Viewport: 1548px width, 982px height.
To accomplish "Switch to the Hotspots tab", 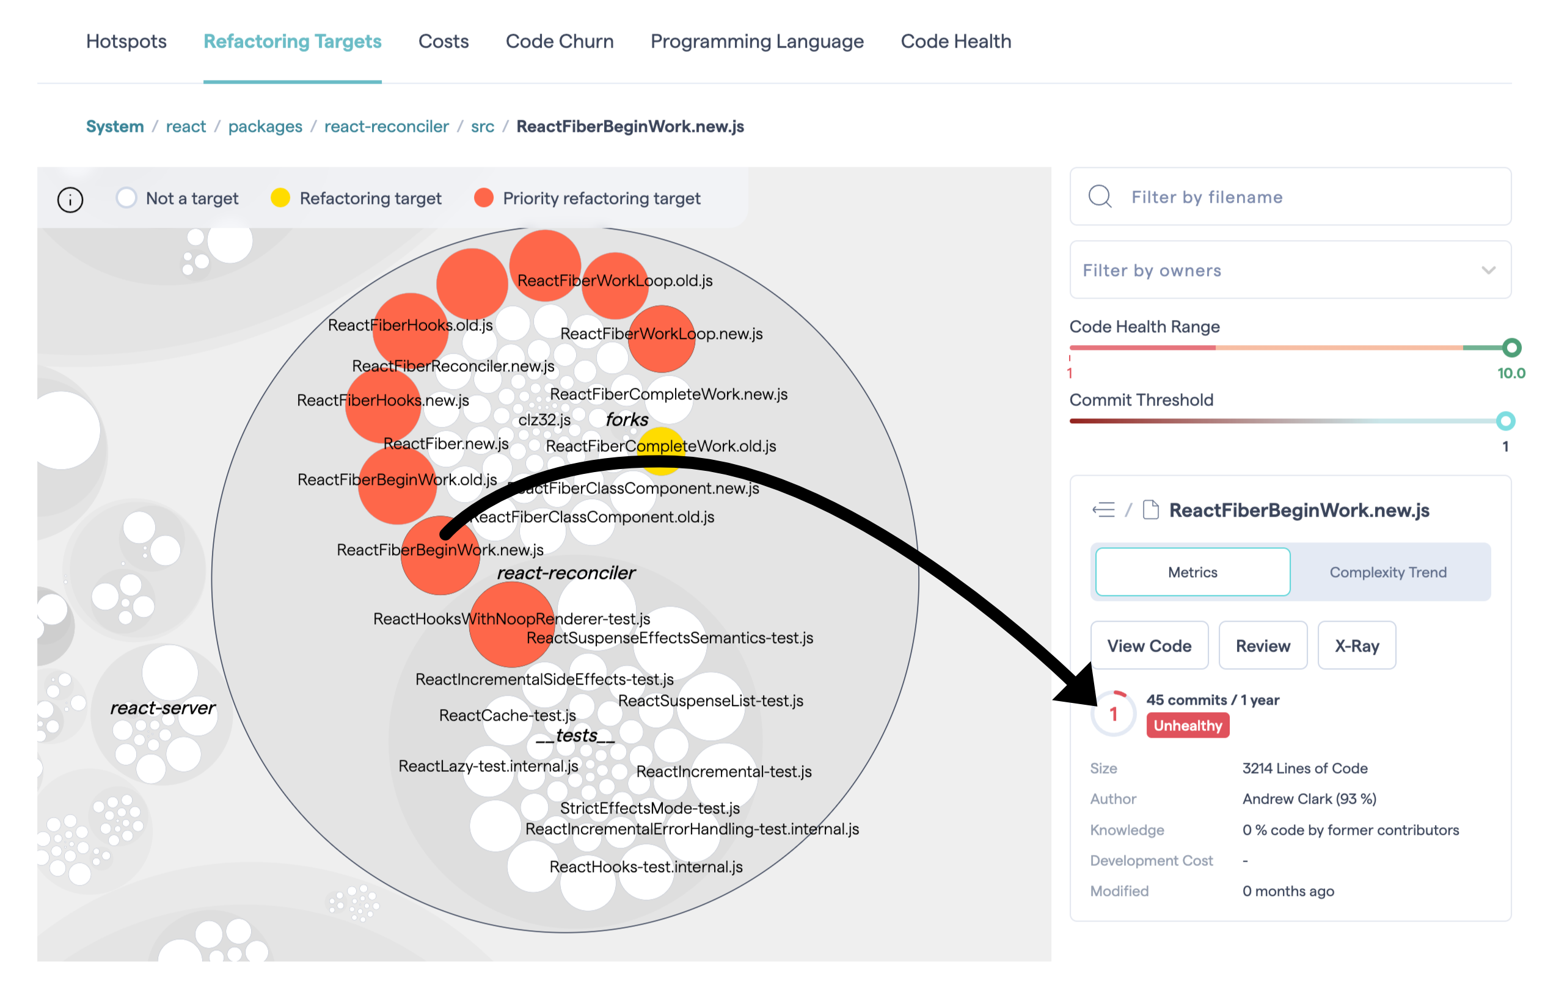I will pos(126,41).
